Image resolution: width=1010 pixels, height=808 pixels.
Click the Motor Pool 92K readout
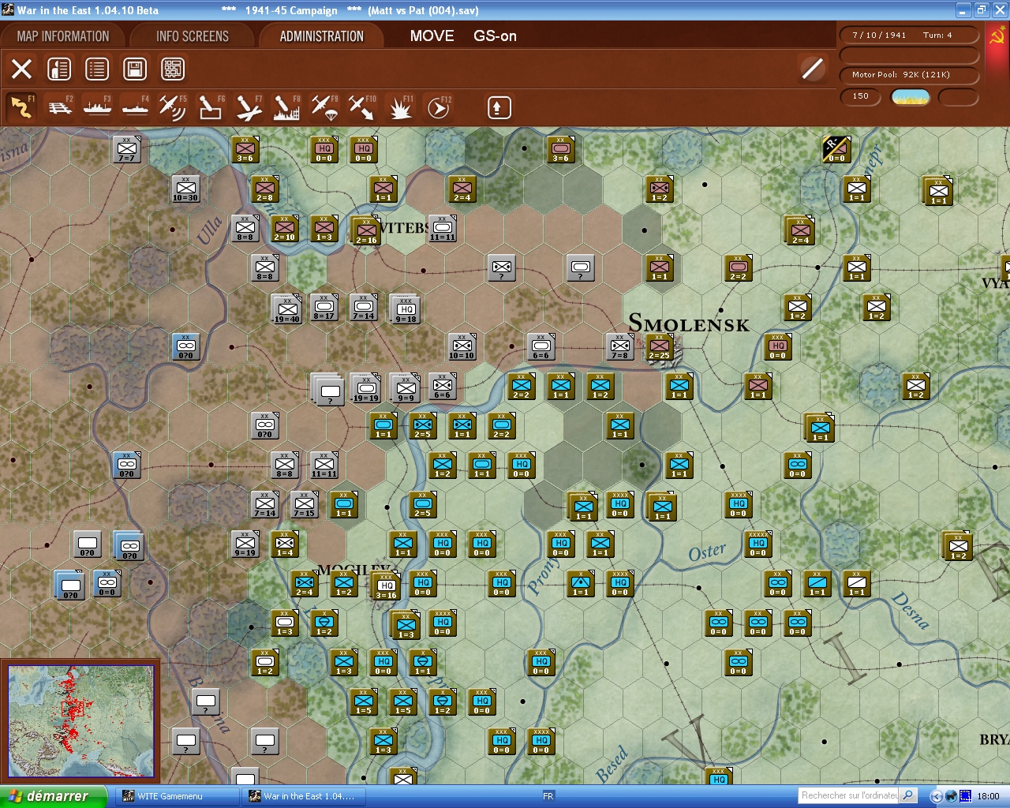[908, 75]
